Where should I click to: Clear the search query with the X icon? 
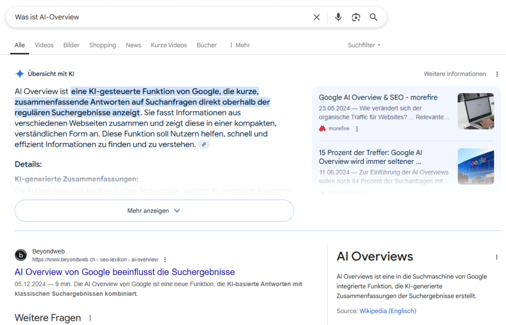click(x=317, y=17)
